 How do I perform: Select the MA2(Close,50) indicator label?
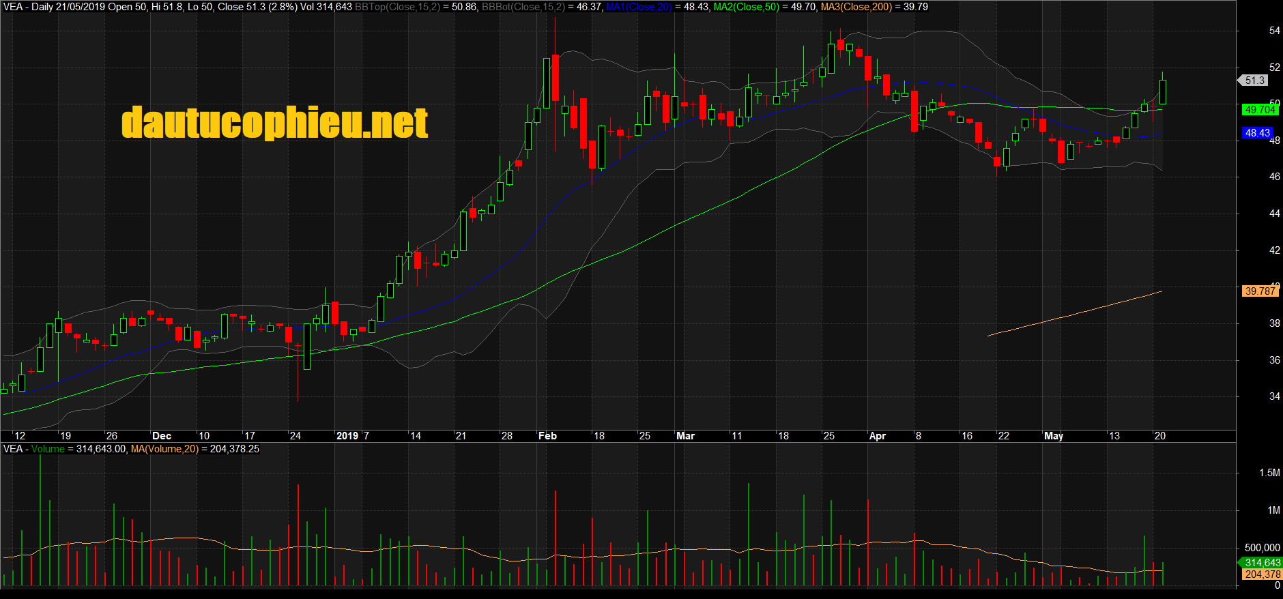pyautogui.click(x=746, y=7)
